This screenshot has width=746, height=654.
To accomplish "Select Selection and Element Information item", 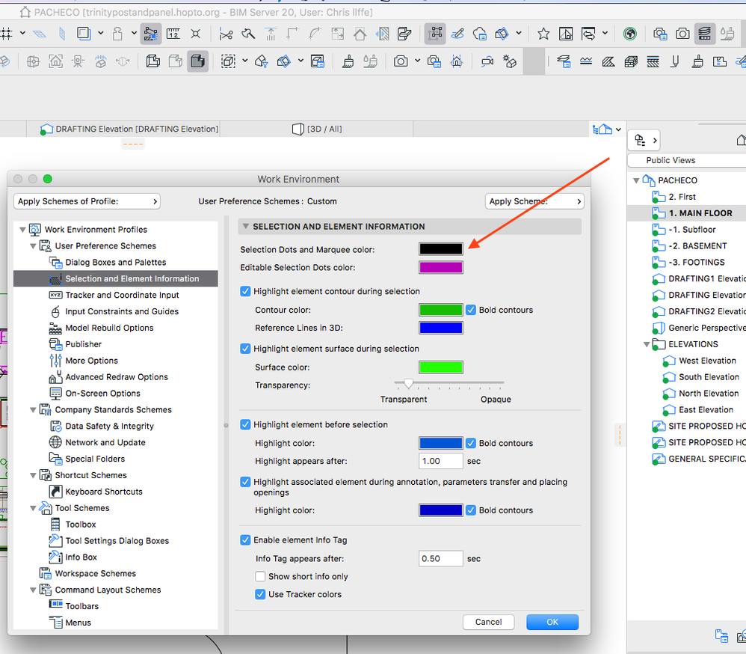I will (x=132, y=278).
